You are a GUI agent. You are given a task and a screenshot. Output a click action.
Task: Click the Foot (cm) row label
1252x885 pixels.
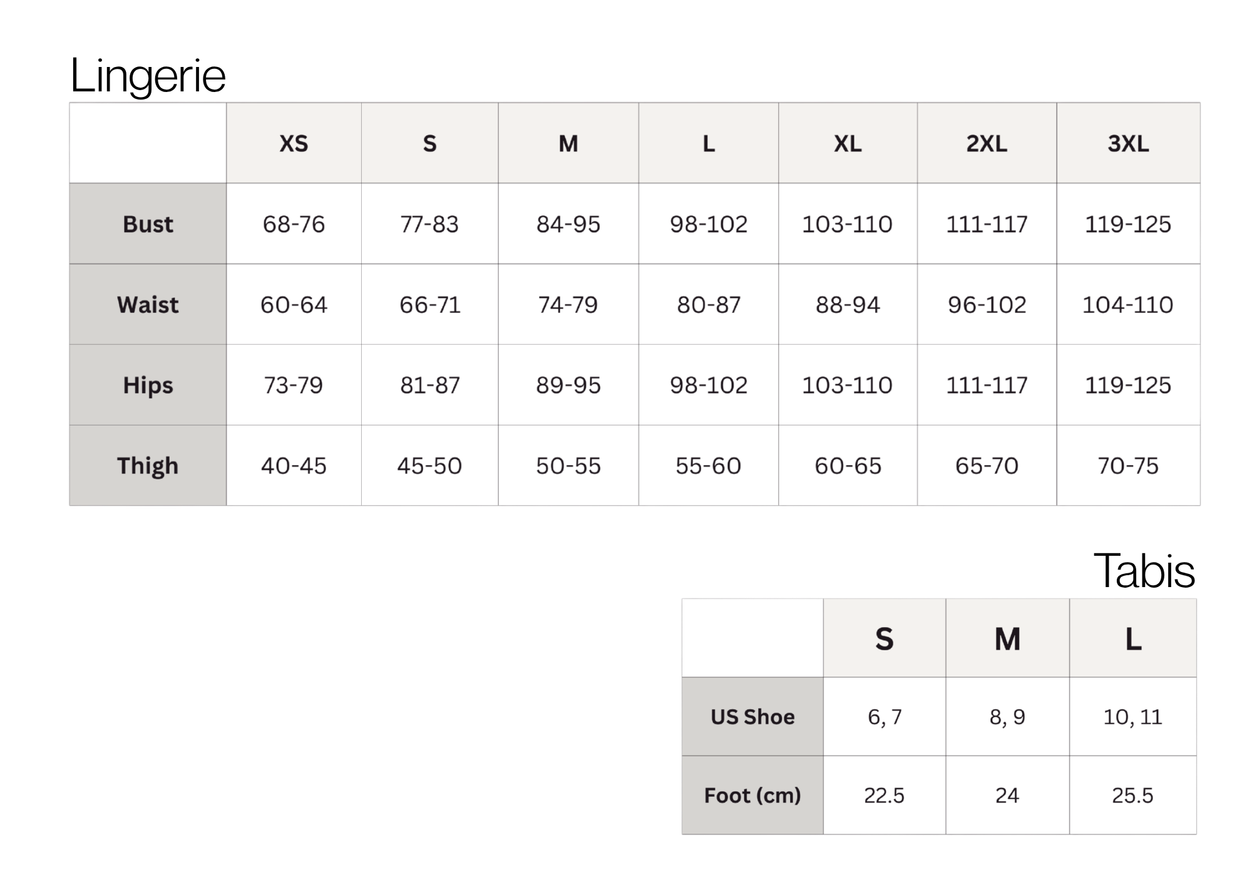pos(752,795)
